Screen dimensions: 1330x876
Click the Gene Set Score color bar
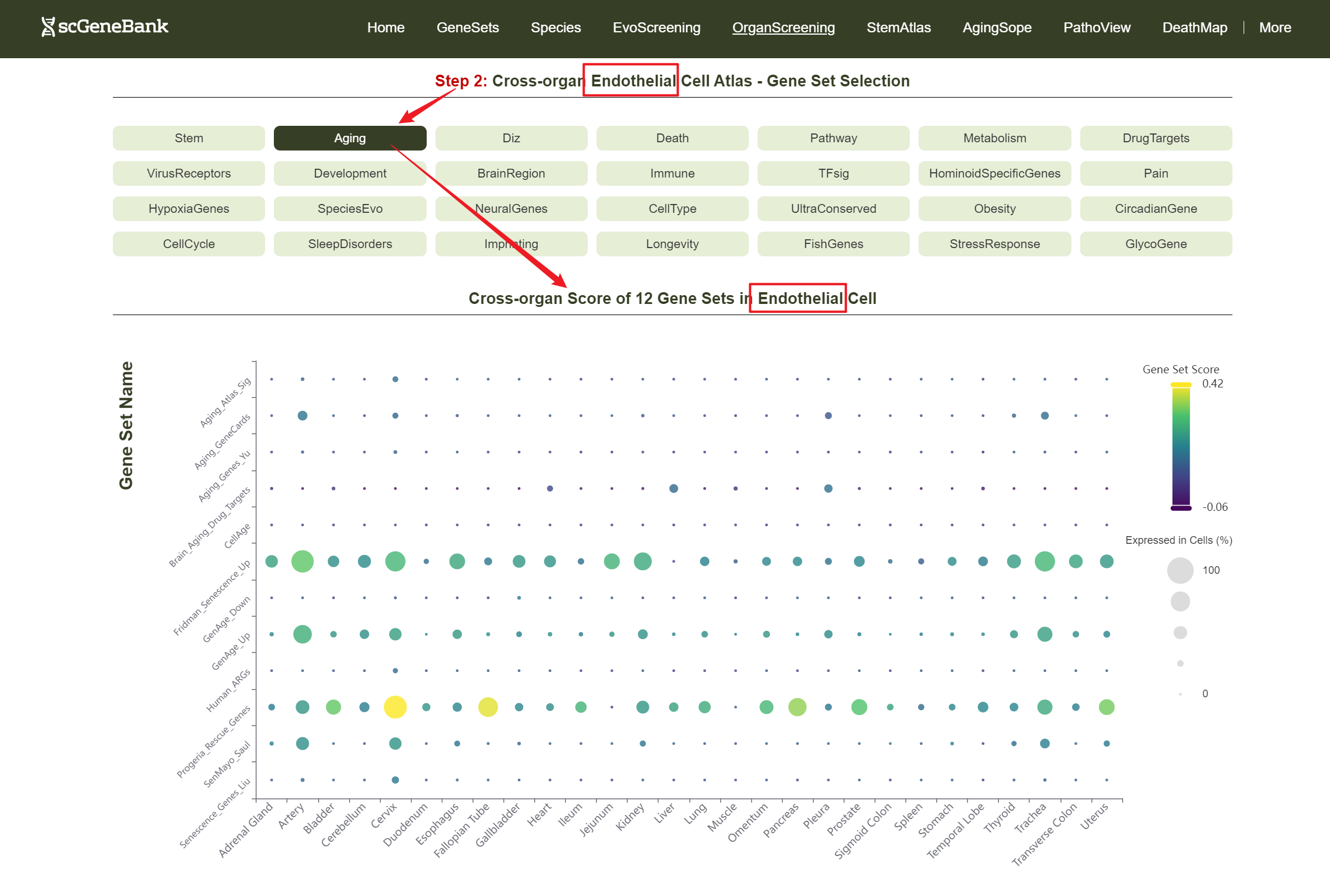tap(1180, 446)
